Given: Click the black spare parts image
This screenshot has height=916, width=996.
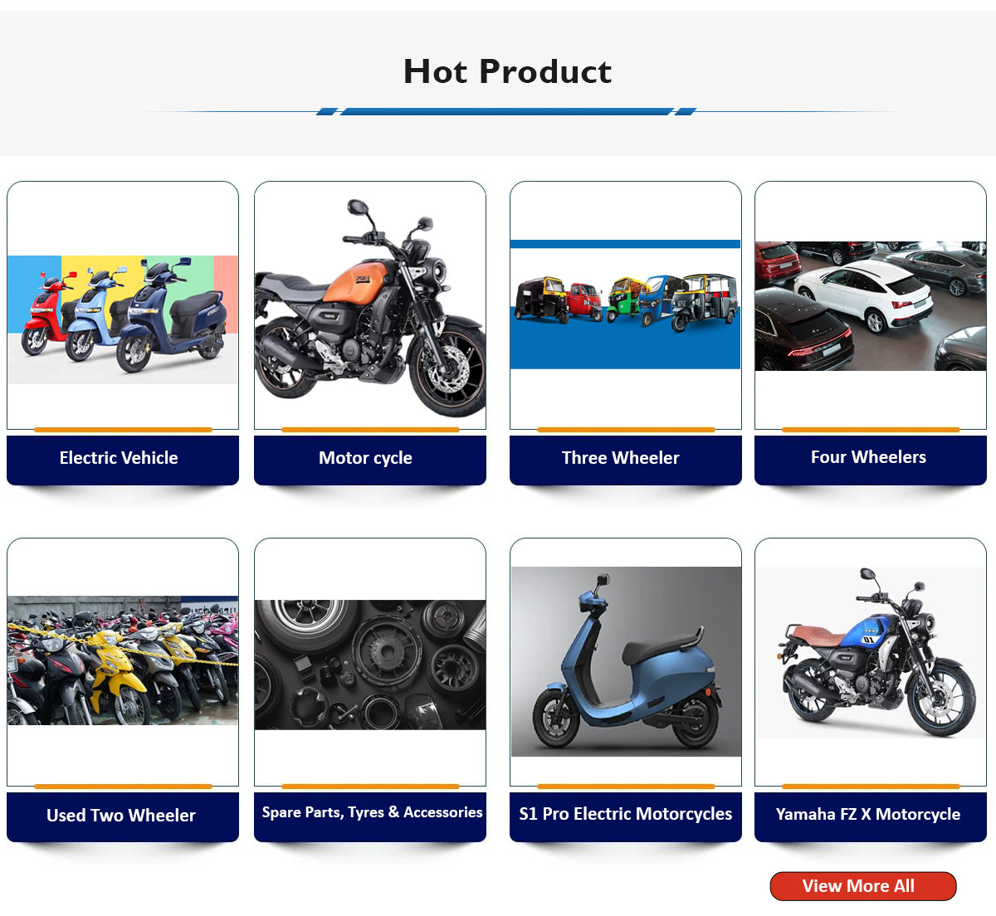Looking at the screenshot, I should pyautogui.click(x=370, y=665).
